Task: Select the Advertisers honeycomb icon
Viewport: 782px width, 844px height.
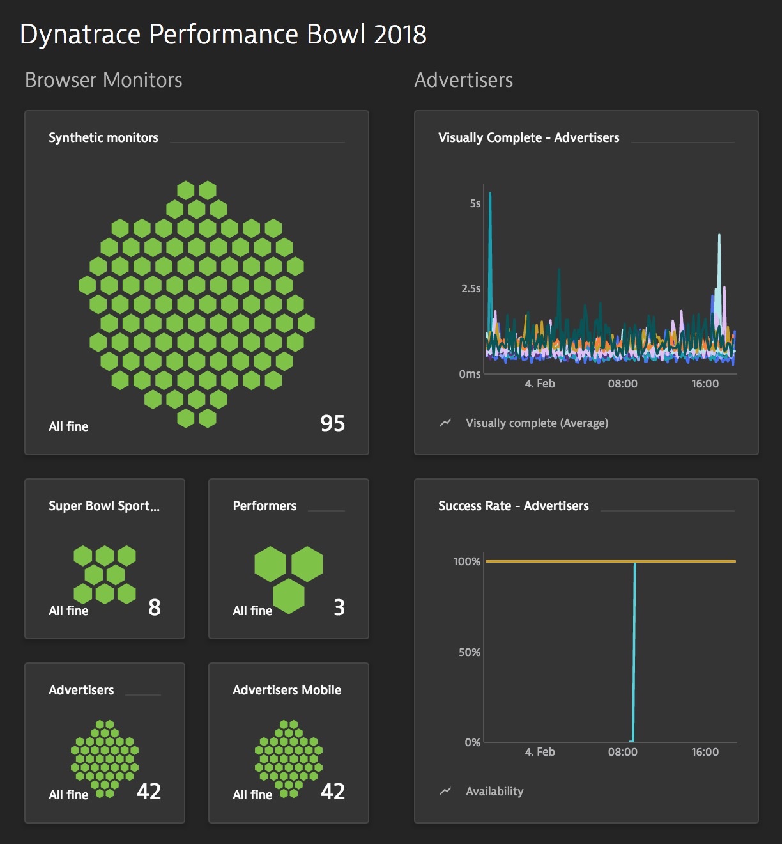Action: [x=105, y=759]
